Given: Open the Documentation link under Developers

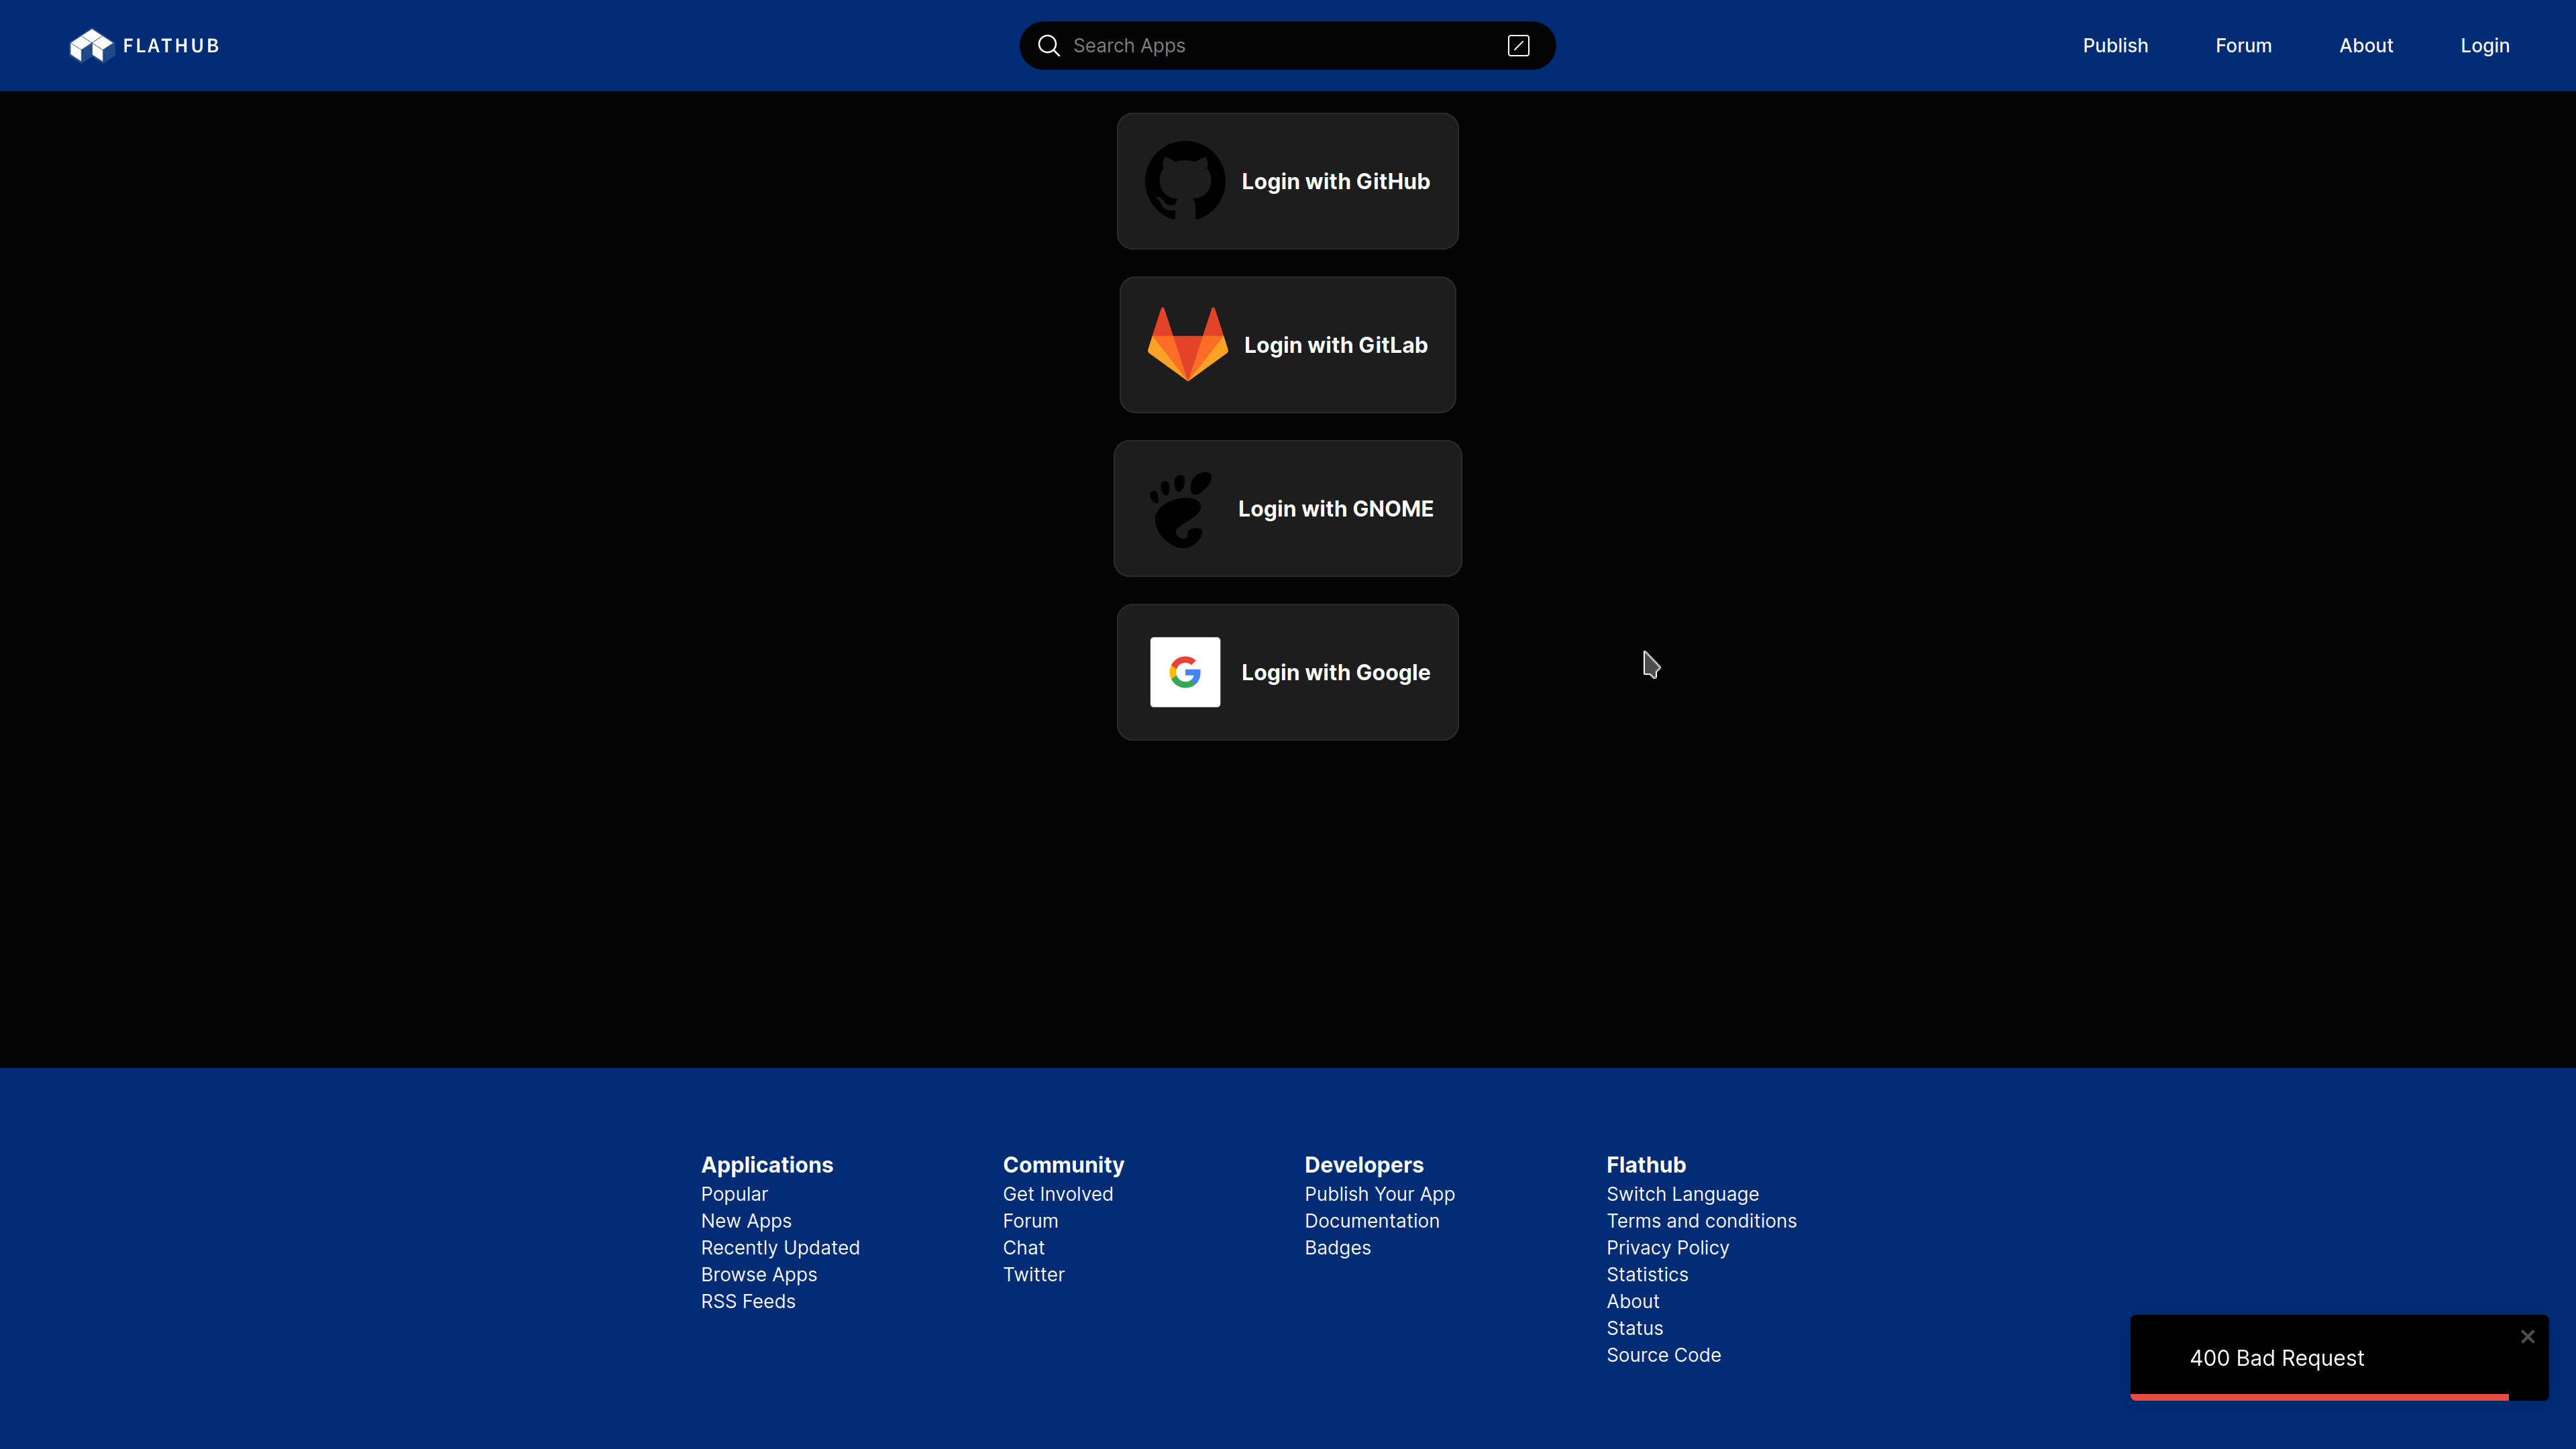Looking at the screenshot, I should pyautogui.click(x=1372, y=1220).
